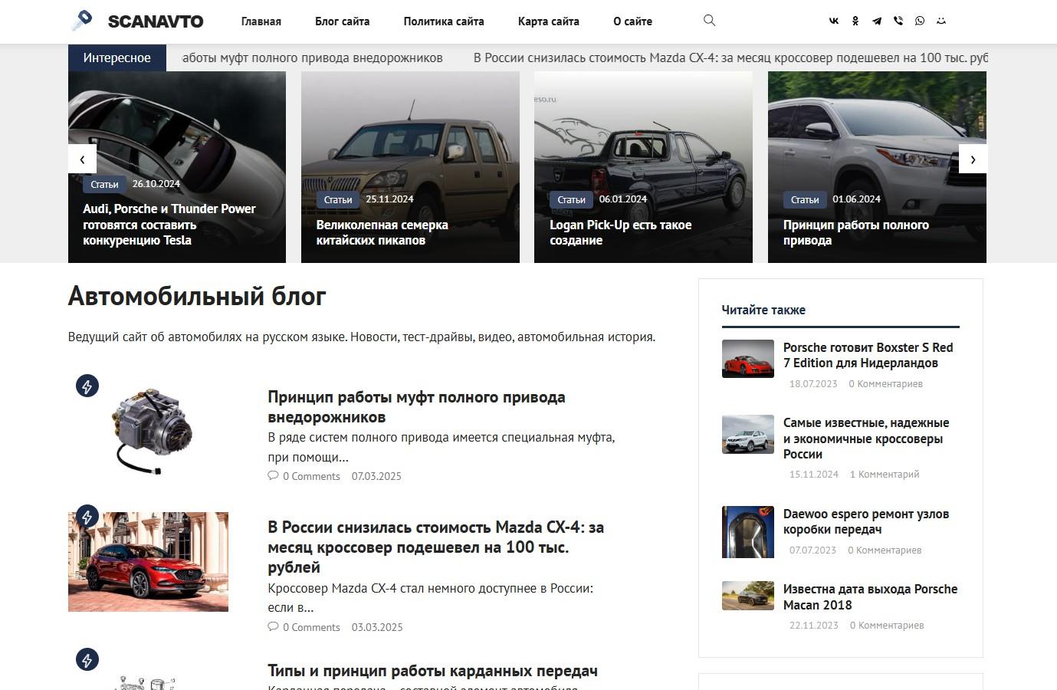This screenshot has width=1057, height=690.
Task: Click comment bubble icon dated 07.03.2025
Action: click(x=273, y=476)
